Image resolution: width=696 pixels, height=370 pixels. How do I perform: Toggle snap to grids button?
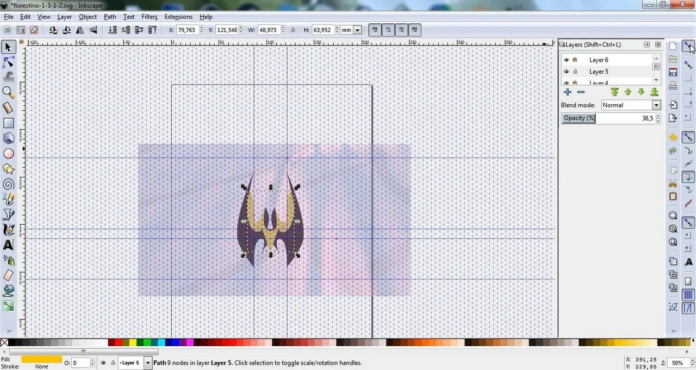688,295
